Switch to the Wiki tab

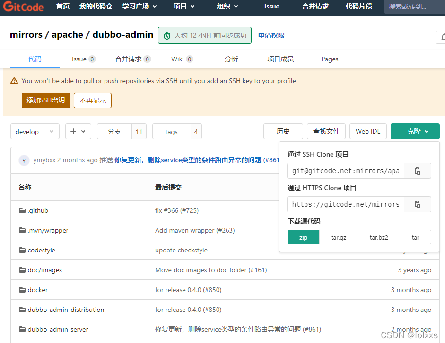pyautogui.click(x=182, y=59)
